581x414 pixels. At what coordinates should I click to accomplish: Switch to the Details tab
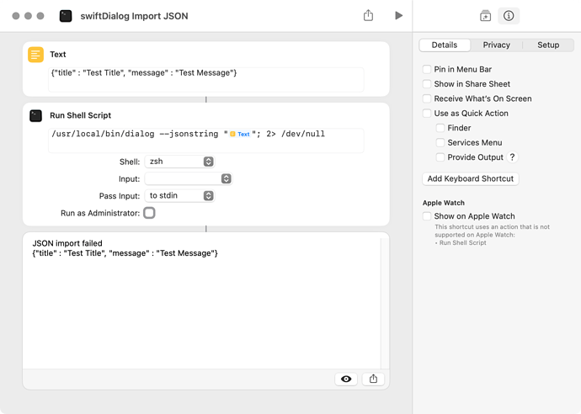pyautogui.click(x=445, y=45)
